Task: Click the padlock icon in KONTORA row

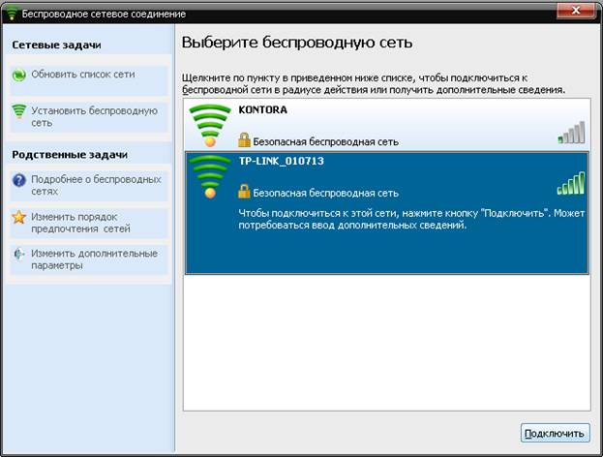Action: coord(244,140)
